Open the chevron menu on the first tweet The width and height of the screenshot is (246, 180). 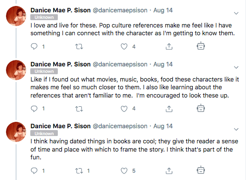tap(236, 13)
